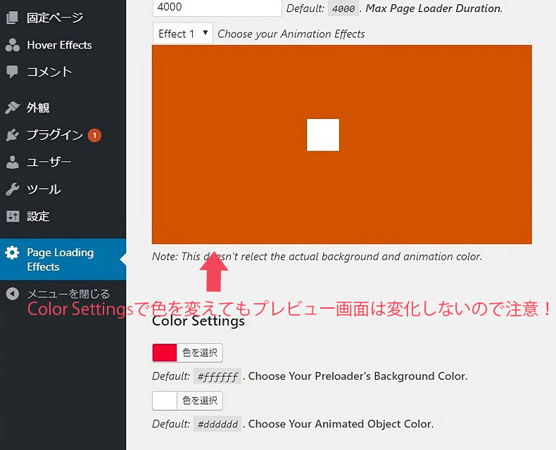556x450 pixels.
Task: Click the plugin update count badge
Action: pyautogui.click(x=94, y=135)
